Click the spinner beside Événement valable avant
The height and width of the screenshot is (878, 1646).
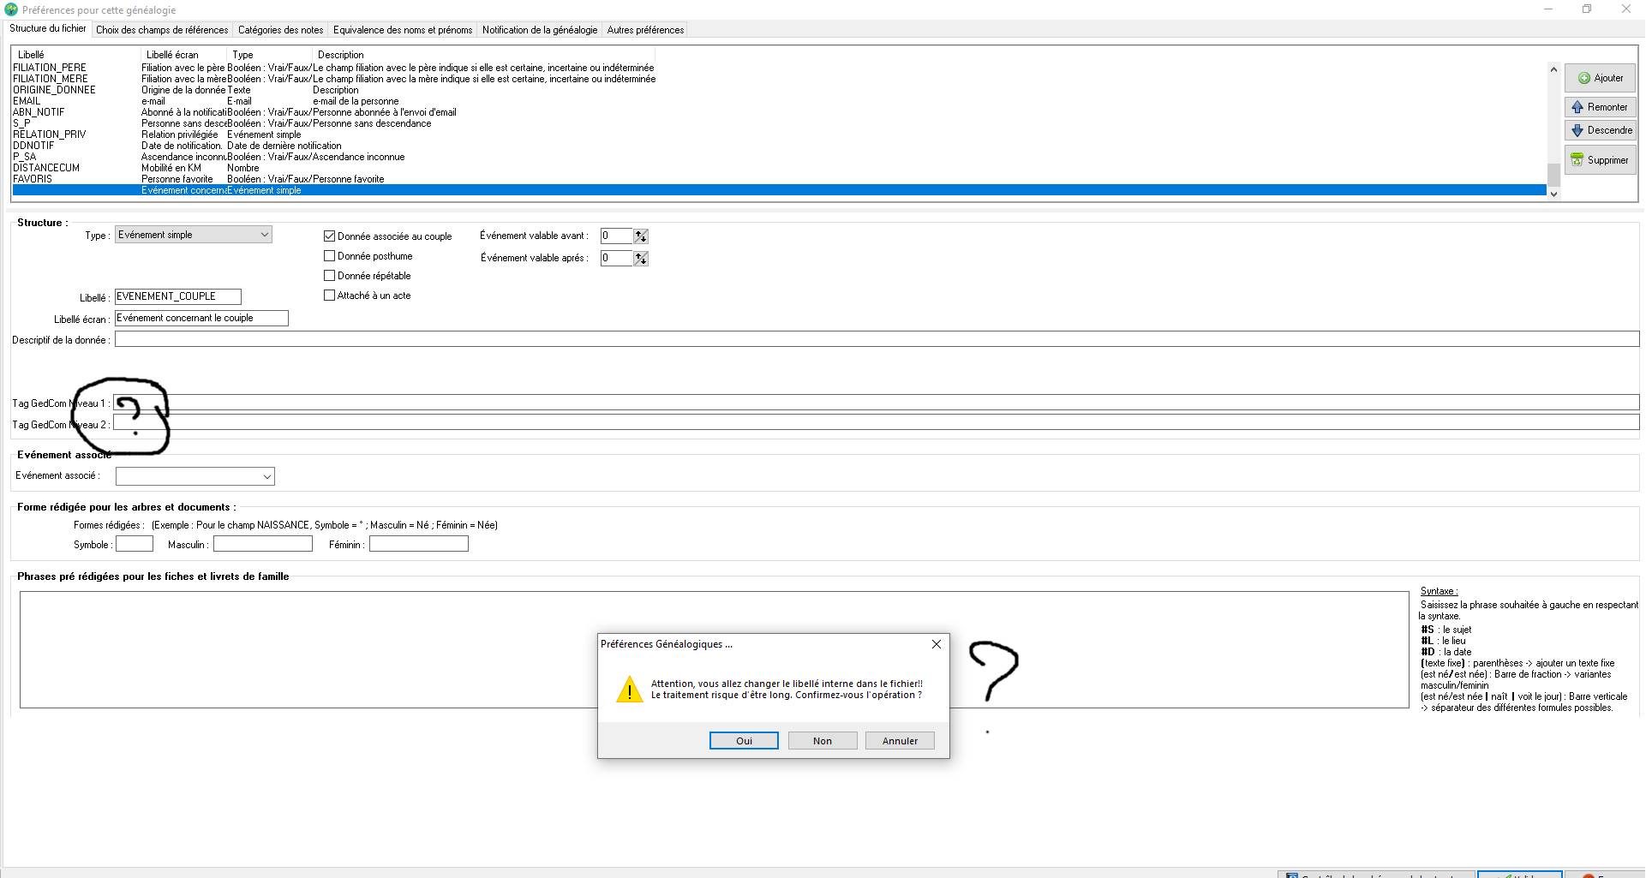click(641, 236)
